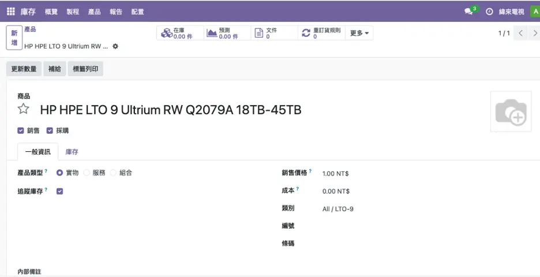Select the 服務 product type radio
Screen dimensions: 540x277
pos(87,173)
